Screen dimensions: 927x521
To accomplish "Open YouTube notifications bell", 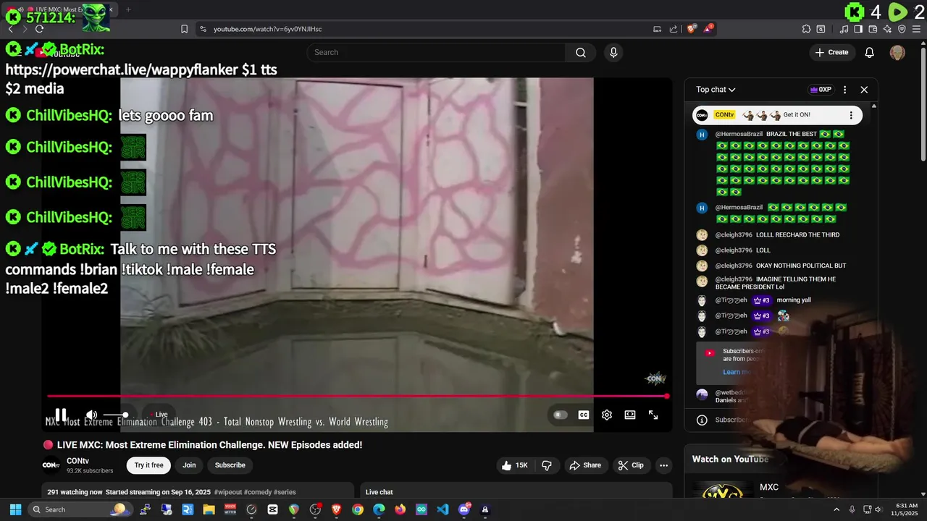I will point(870,52).
